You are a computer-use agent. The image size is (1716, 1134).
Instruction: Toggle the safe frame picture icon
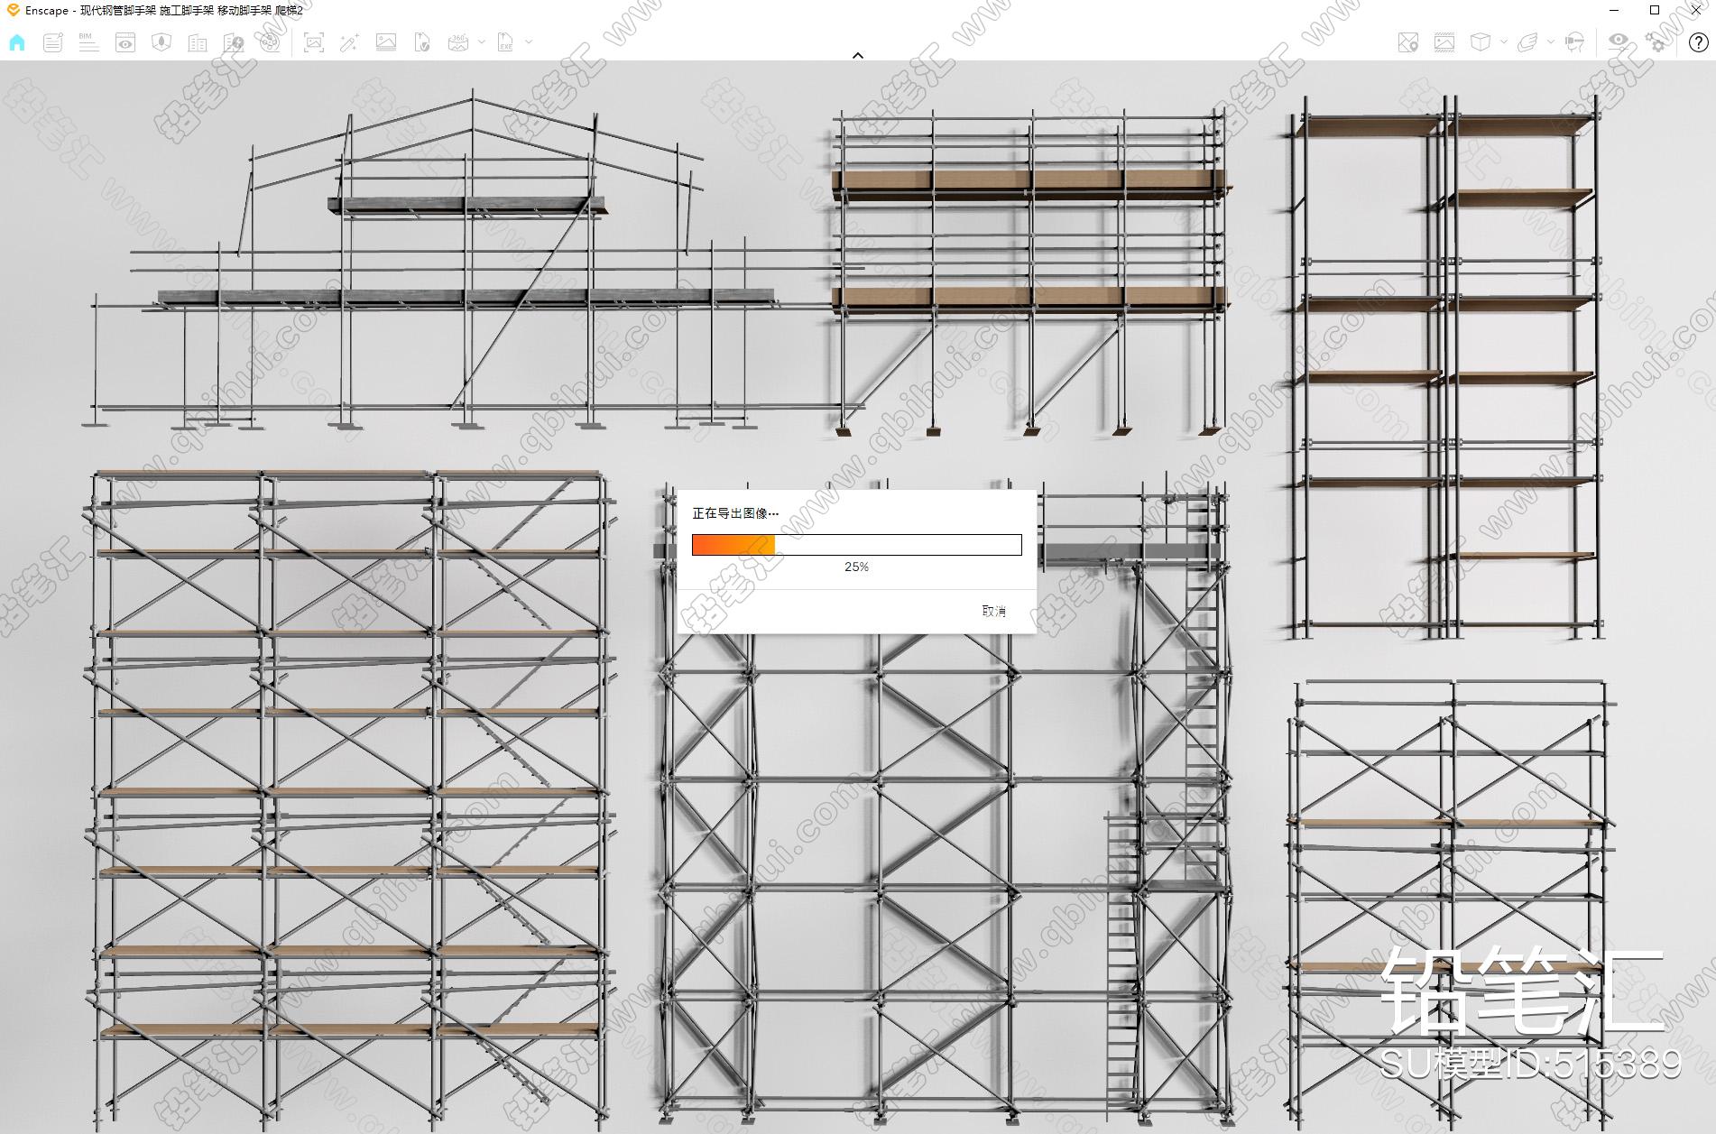[x=1444, y=42]
